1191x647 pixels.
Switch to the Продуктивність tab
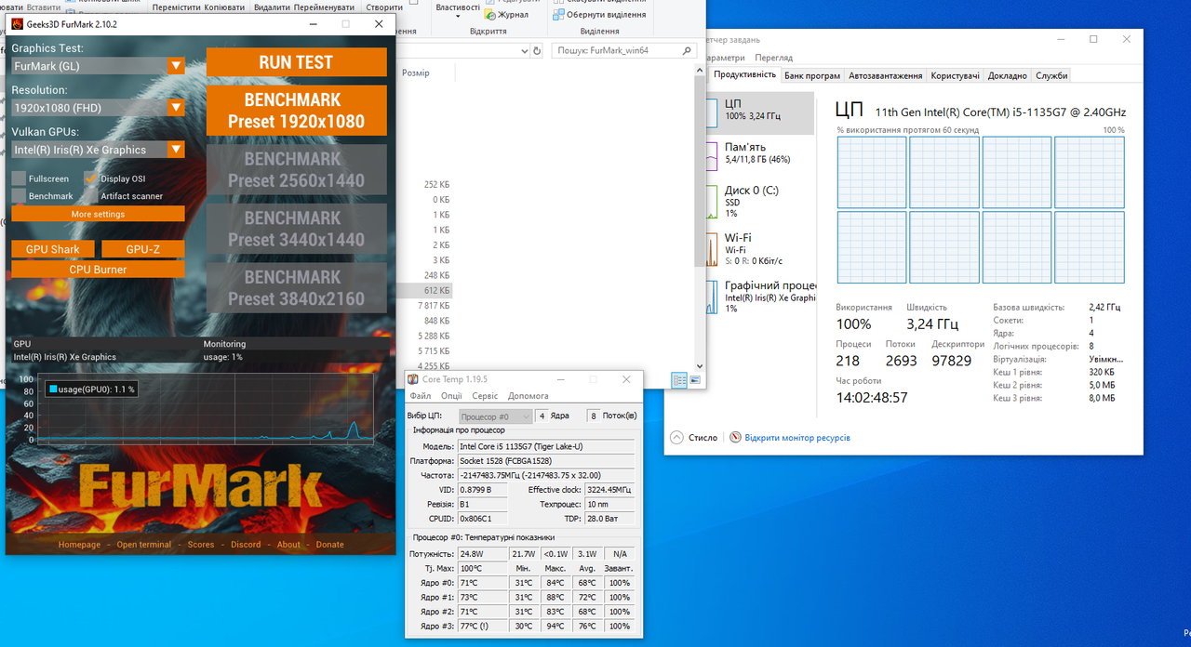[x=744, y=75]
